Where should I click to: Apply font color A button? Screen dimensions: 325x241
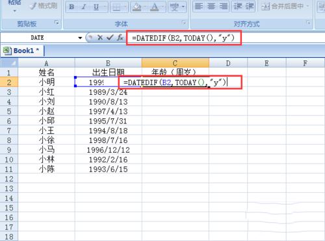click(154, 7)
